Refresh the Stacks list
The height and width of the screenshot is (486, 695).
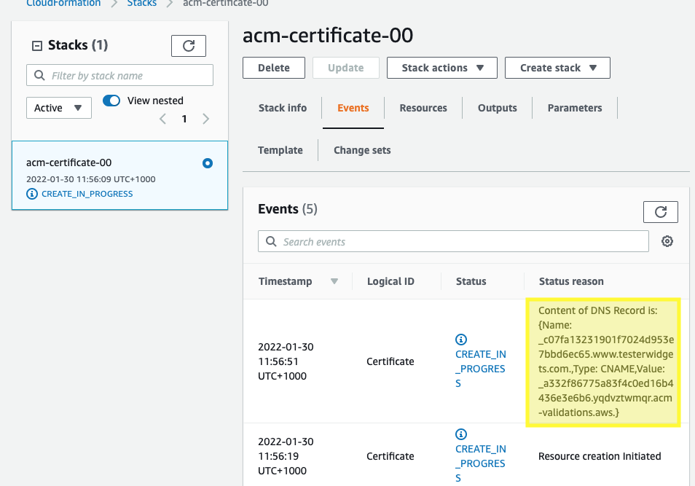pos(188,46)
